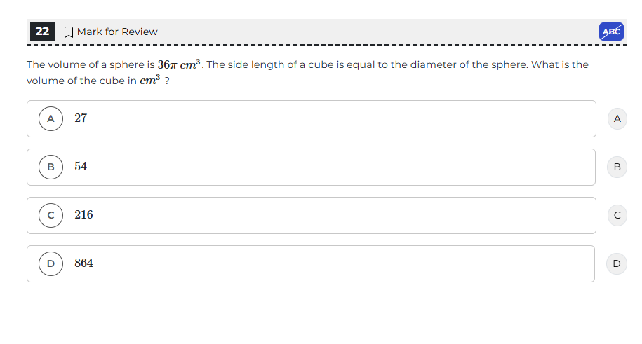Select the circled letter A radio
This screenshot has height=344, width=642.
coord(51,118)
